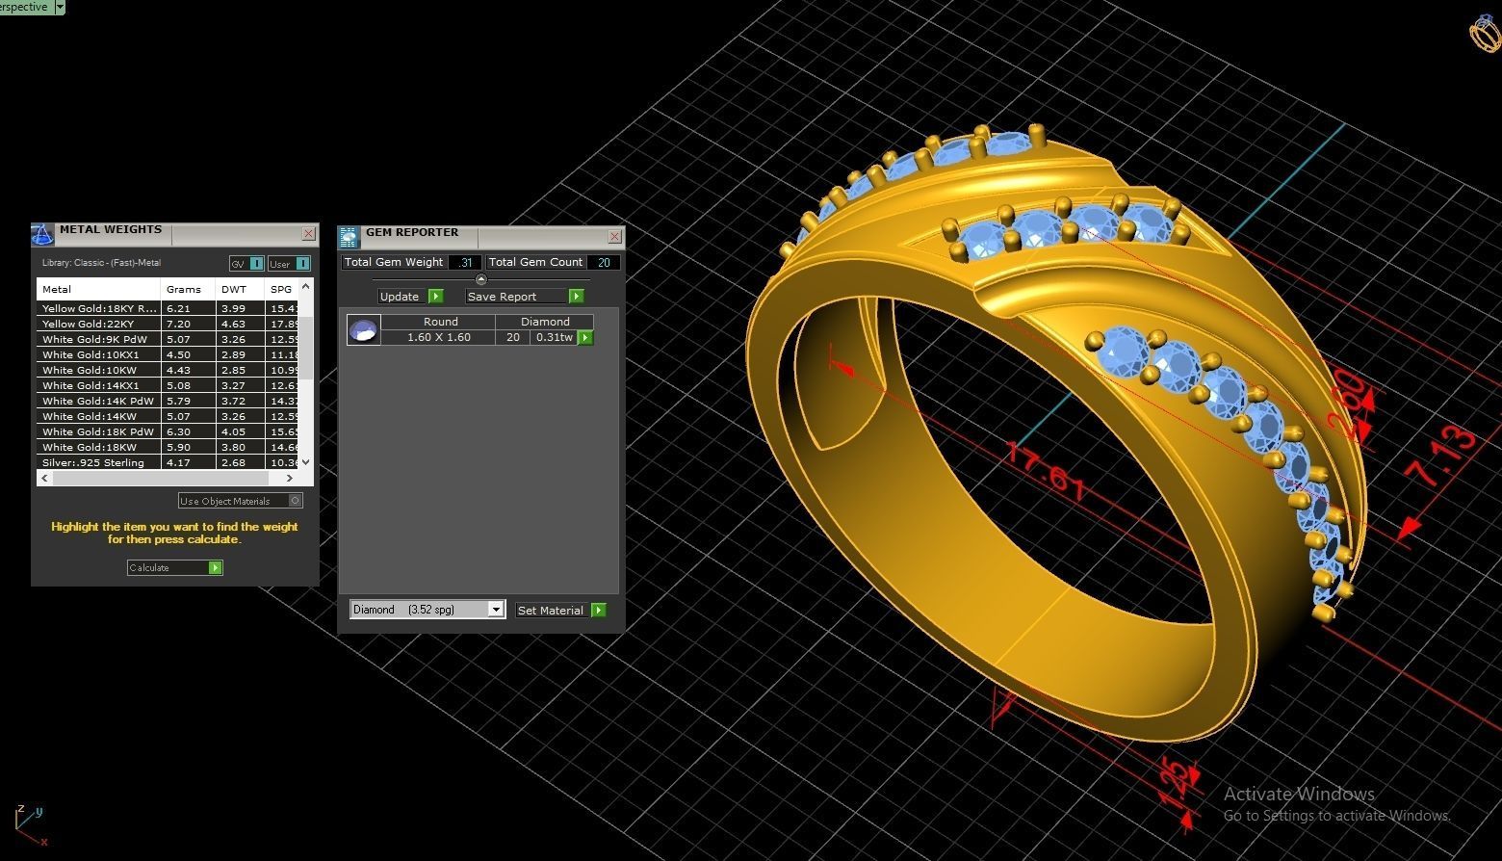Screen dimensions: 1502x861
Task: Click the Calculate button
Action: click(175, 567)
